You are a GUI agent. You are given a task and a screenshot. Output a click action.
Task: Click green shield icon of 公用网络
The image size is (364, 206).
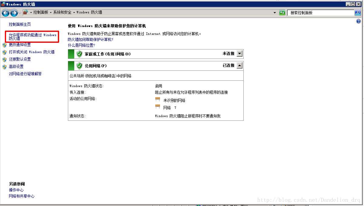click(x=79, y=66)
